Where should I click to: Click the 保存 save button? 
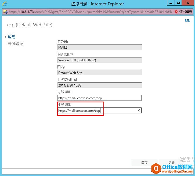click(x=144, y=163)
